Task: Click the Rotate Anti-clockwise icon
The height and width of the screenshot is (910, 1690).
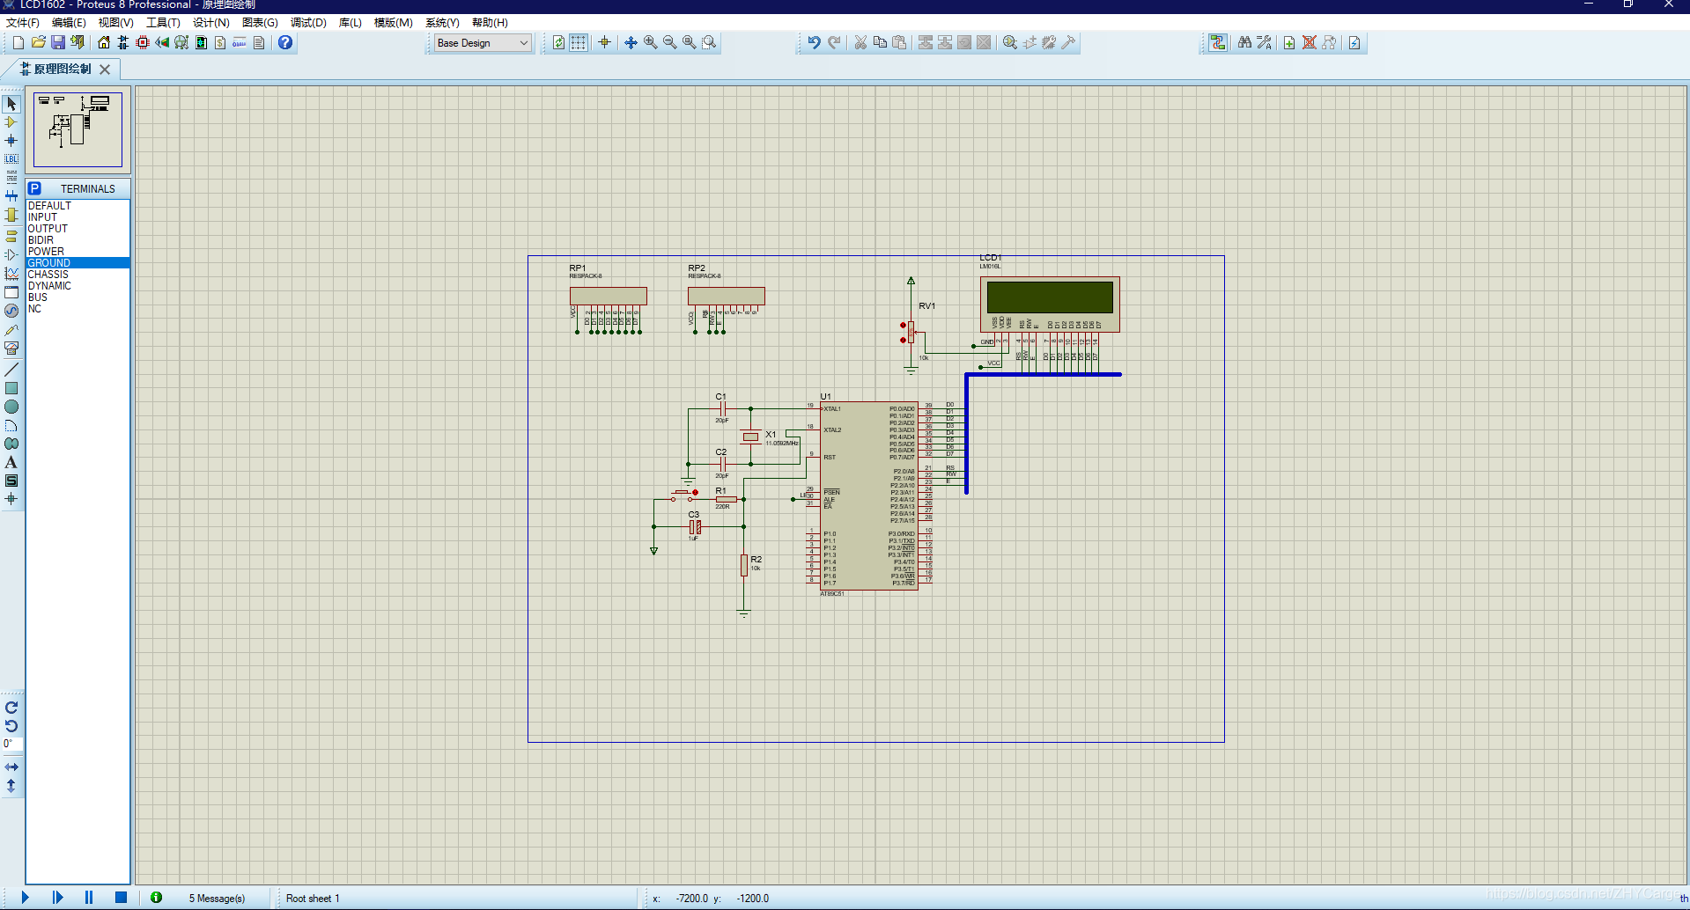Action: point(11,726)
